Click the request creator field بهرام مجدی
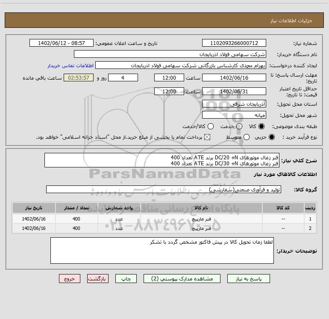The width and height of the screenshot is (329, 319). [181, 66]
